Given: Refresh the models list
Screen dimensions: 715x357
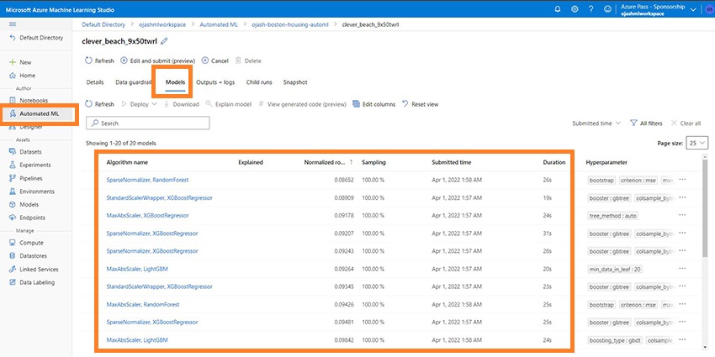Looking at the screenshot, I should [99, 104].
